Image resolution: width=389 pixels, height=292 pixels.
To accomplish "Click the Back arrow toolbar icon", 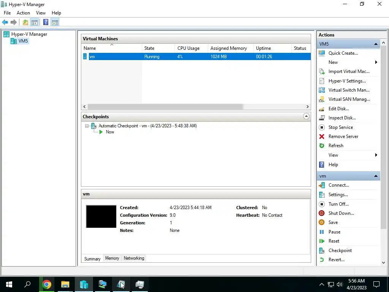I will point(5,22).
